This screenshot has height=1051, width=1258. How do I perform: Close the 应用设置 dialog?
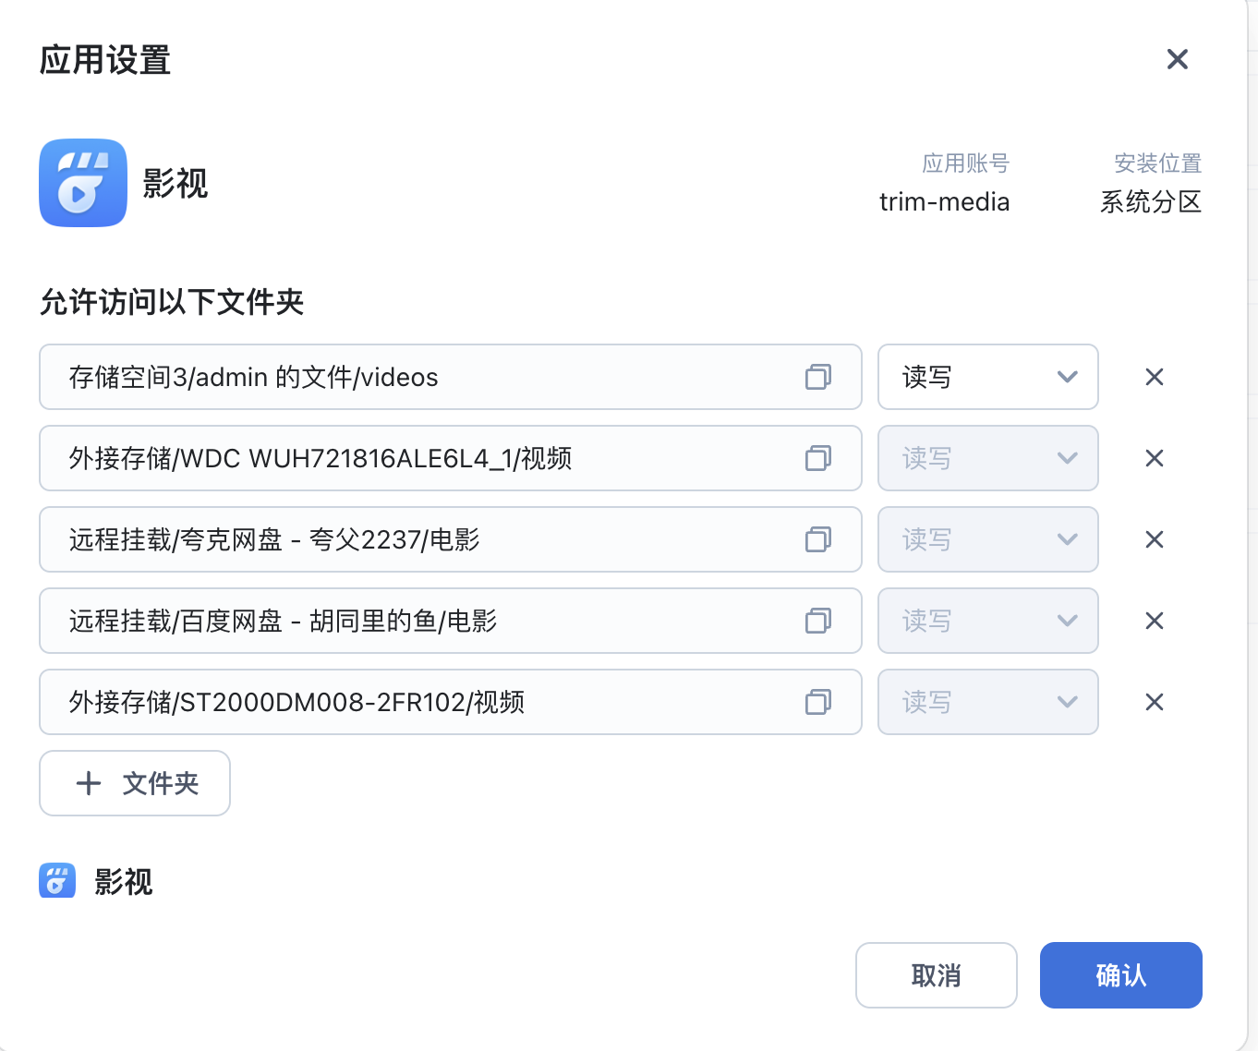pyautogui.click(x=1178, y=60)
